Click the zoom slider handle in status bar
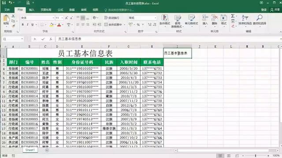The height and width of the screenshot is (158, 282). pos(256,156)
